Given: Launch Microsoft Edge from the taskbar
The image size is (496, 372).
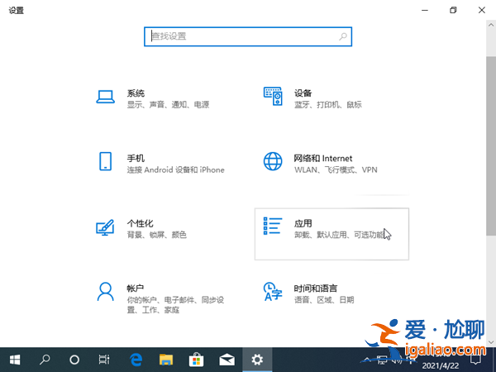Looking at the screenshot, I should click(x=136, y=360).
